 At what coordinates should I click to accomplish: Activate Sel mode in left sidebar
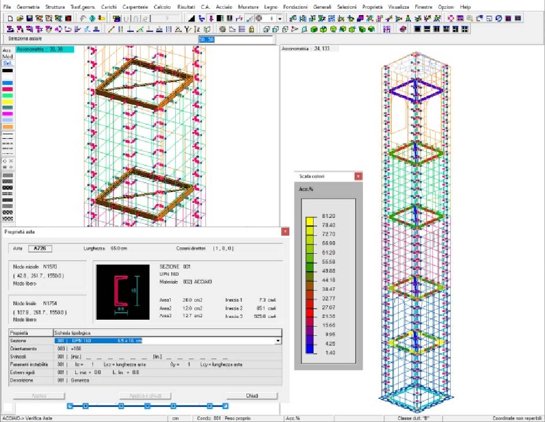[8, 63]
